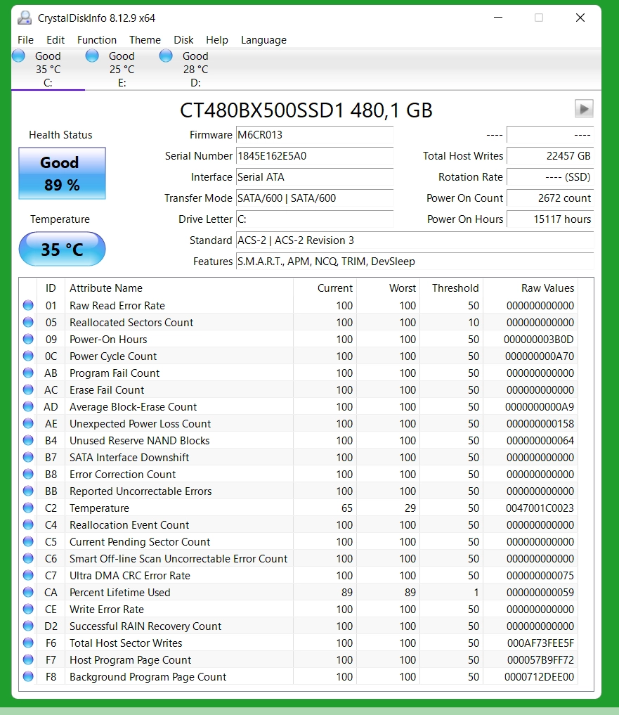The image size is (619, 715).
Task: Open the File menu
Action: pyautogui.click(x=25, y=40)
